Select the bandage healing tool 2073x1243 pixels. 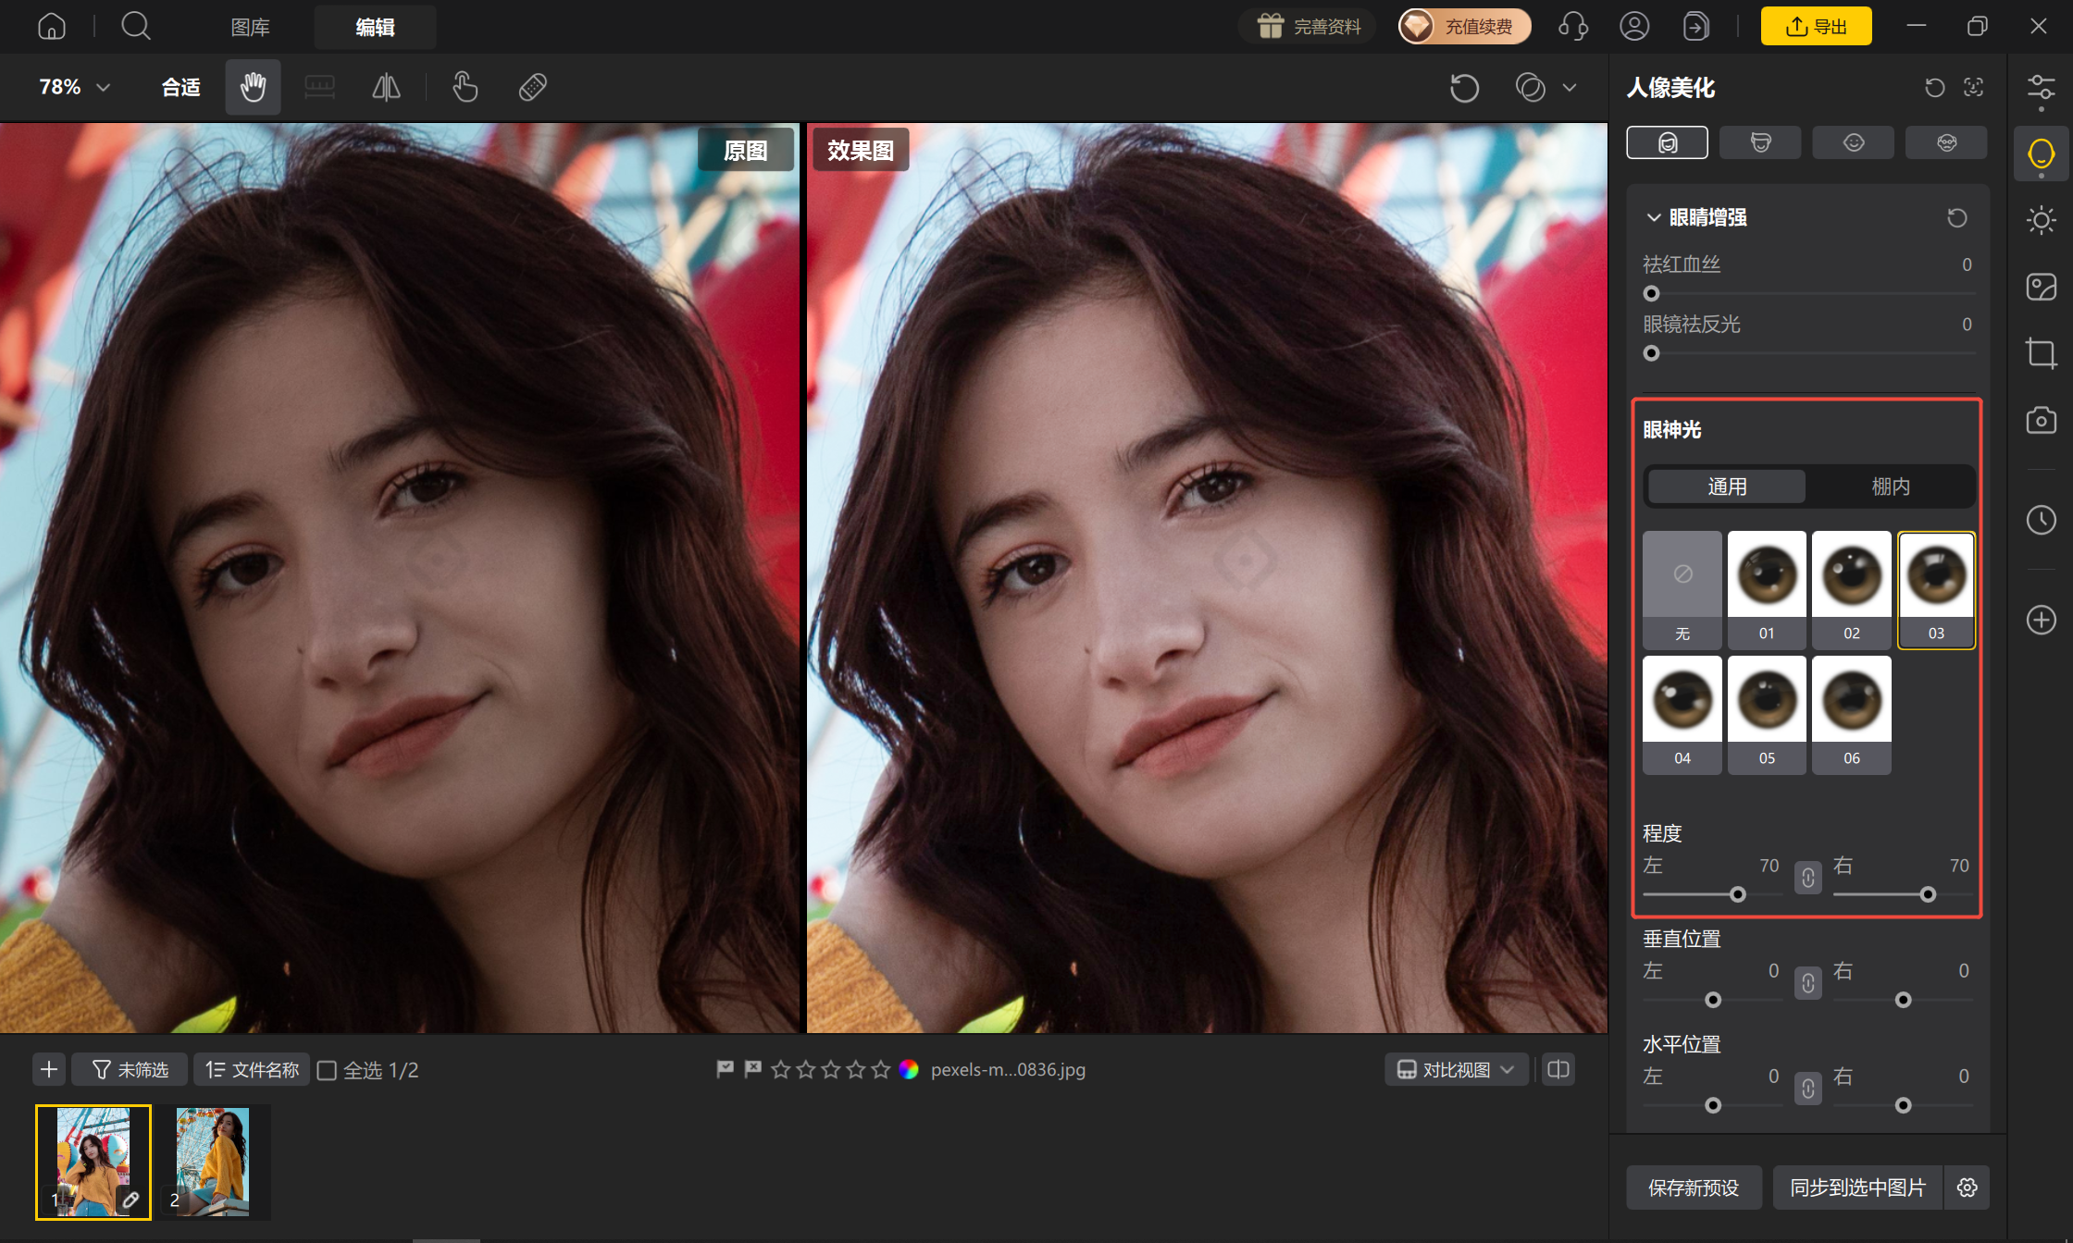pyautogui.click(x=533, y=87)
